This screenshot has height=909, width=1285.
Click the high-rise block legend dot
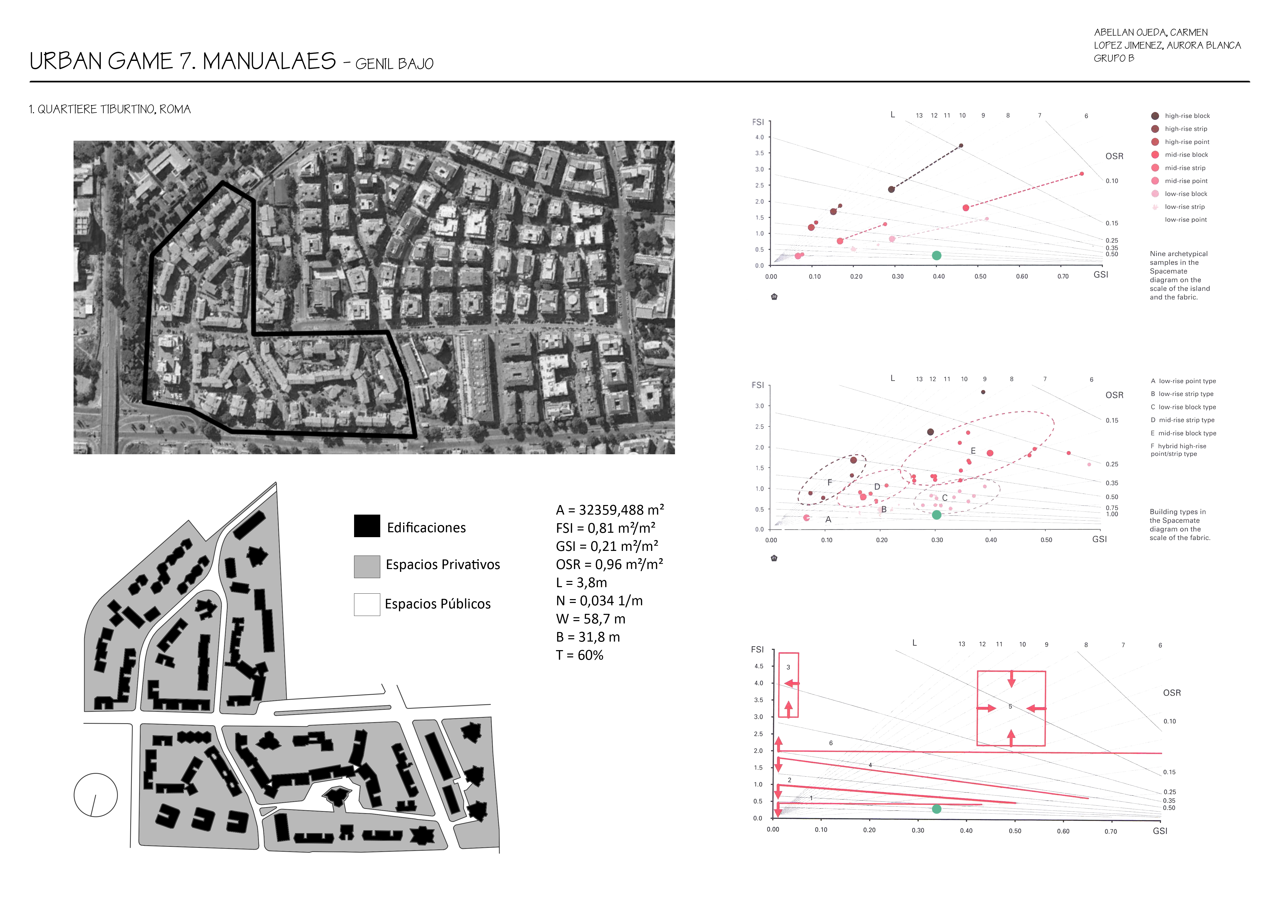click(x=1155, y=116)
